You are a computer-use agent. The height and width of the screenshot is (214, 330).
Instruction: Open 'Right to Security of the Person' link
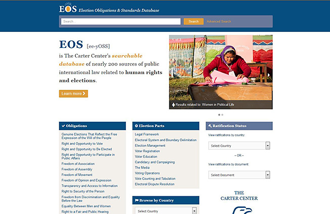[83, 191]
